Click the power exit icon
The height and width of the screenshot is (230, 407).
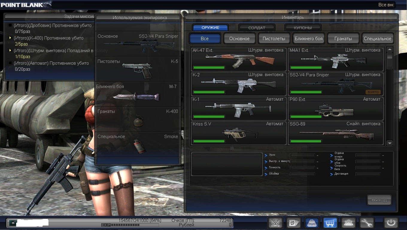point(391,223)
